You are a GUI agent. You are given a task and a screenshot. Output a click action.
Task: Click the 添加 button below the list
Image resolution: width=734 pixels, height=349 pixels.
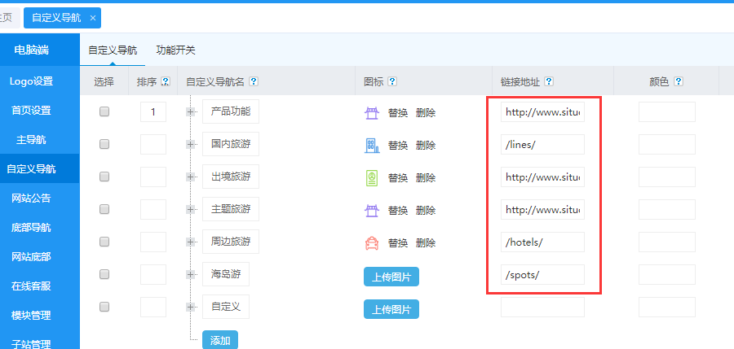tap(219, 340)
